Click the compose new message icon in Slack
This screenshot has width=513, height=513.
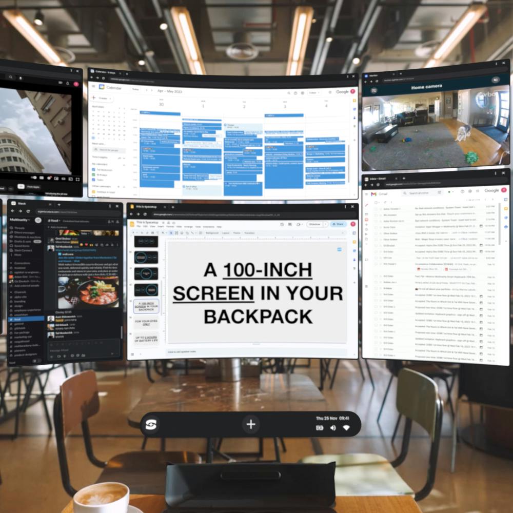pyautogui.click(x=38, y=220)
